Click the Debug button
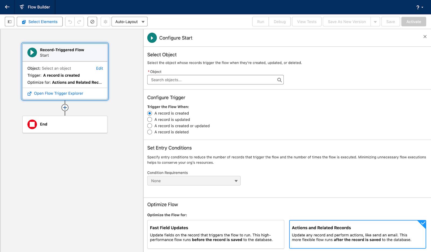 click(x=280, y=22)
